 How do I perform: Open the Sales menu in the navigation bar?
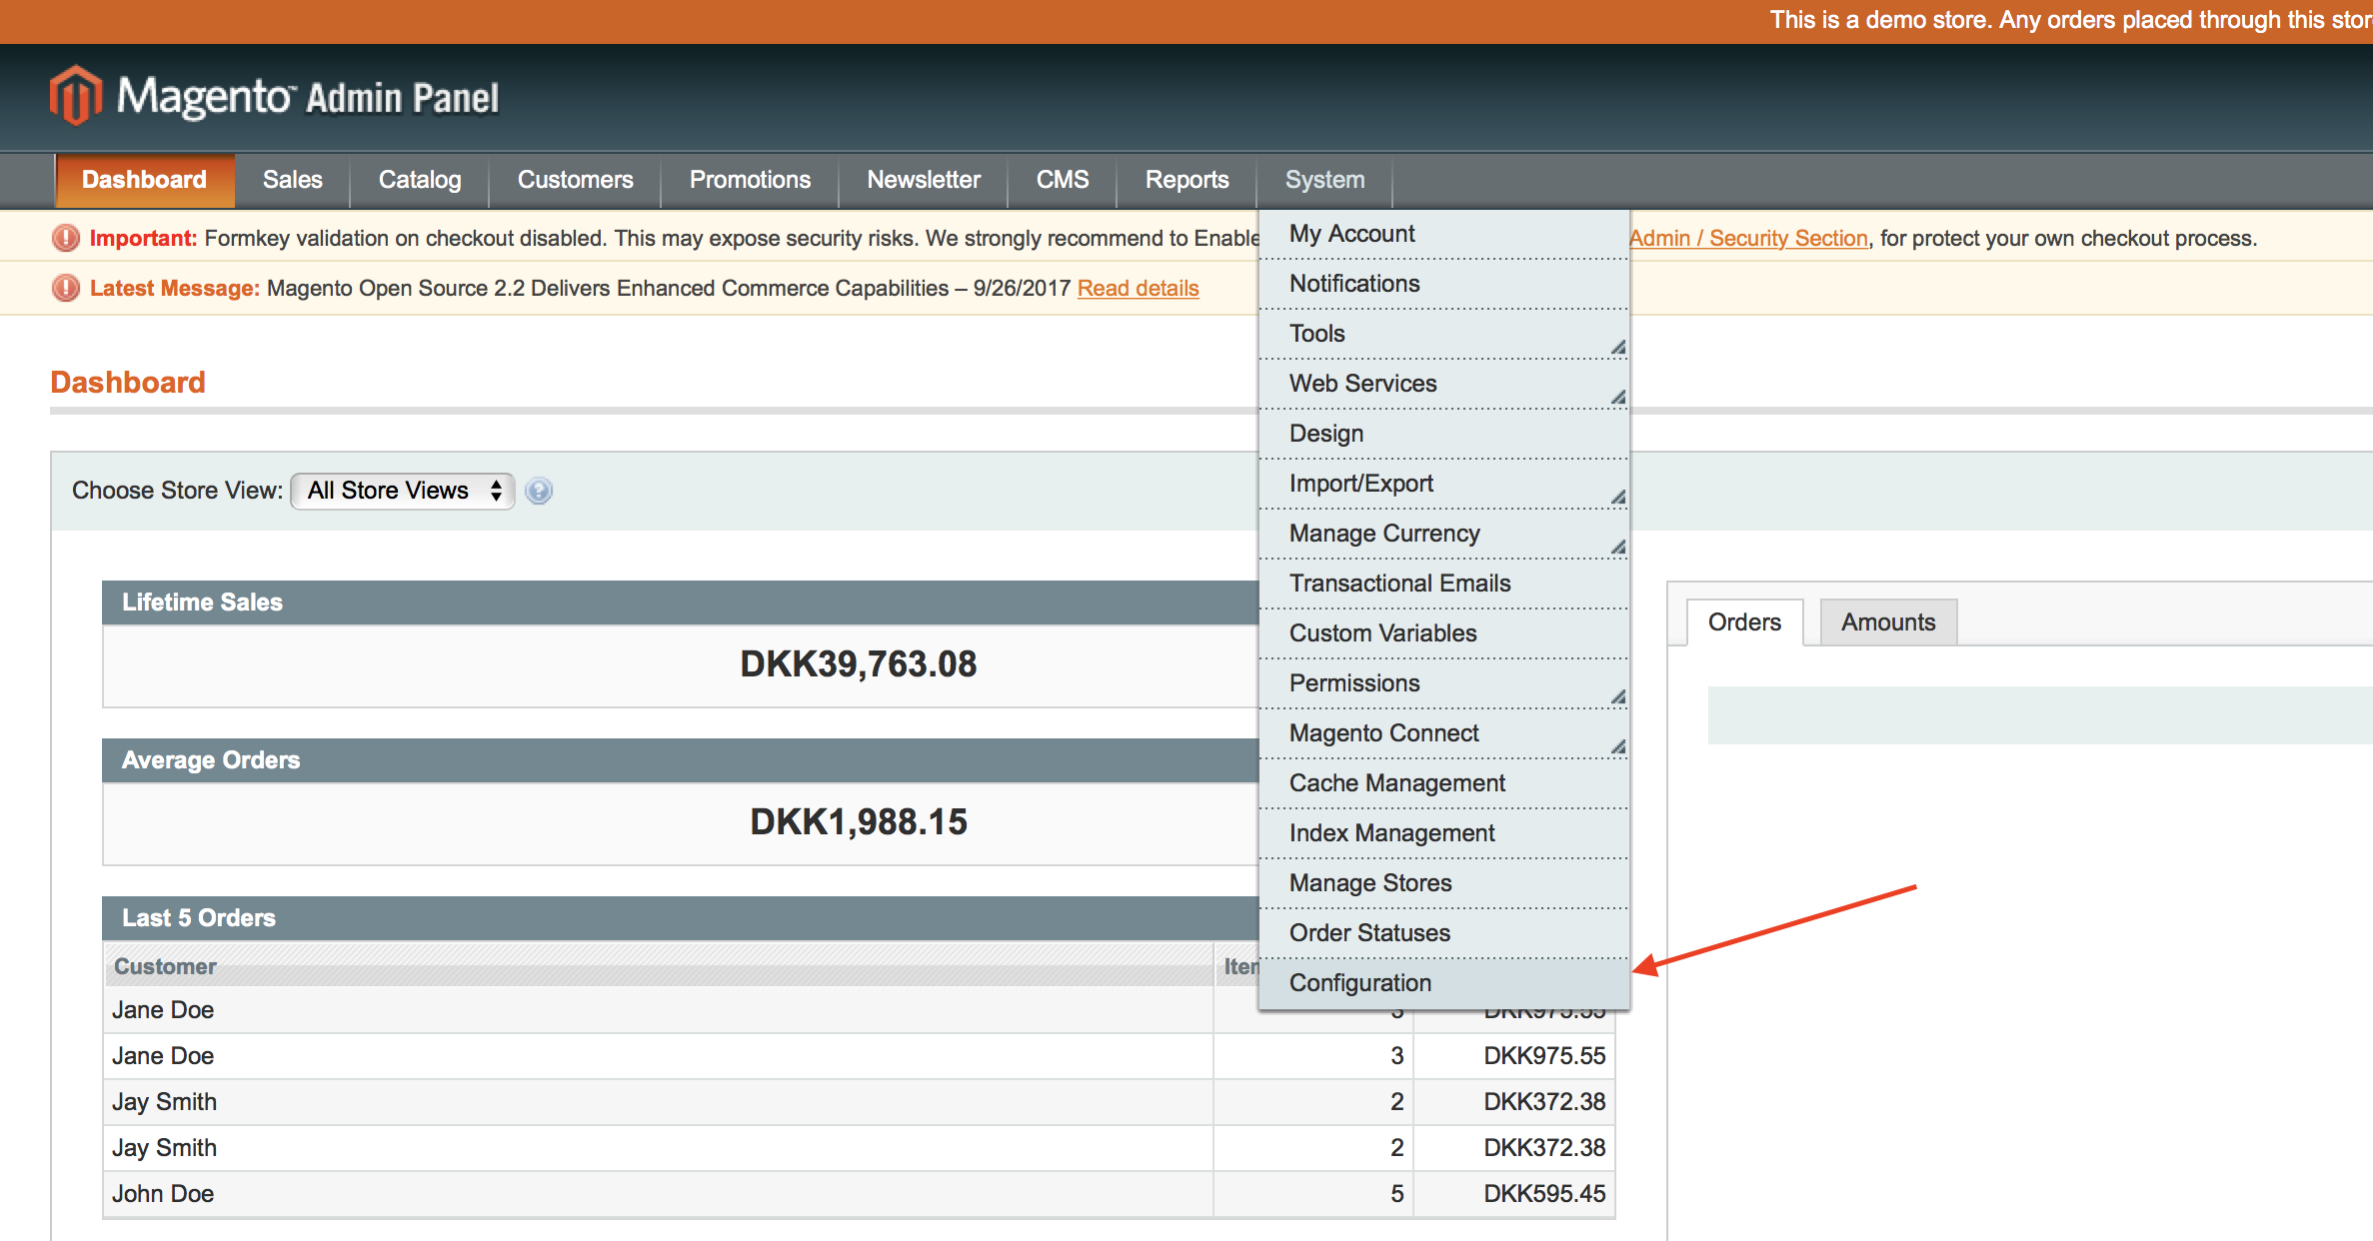pyautogui.click(x=292, y=180)
